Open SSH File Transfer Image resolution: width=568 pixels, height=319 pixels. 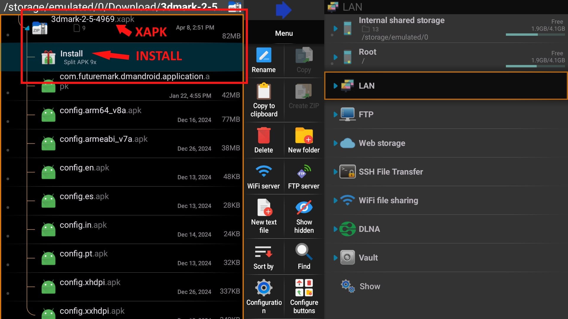(390, 172)
